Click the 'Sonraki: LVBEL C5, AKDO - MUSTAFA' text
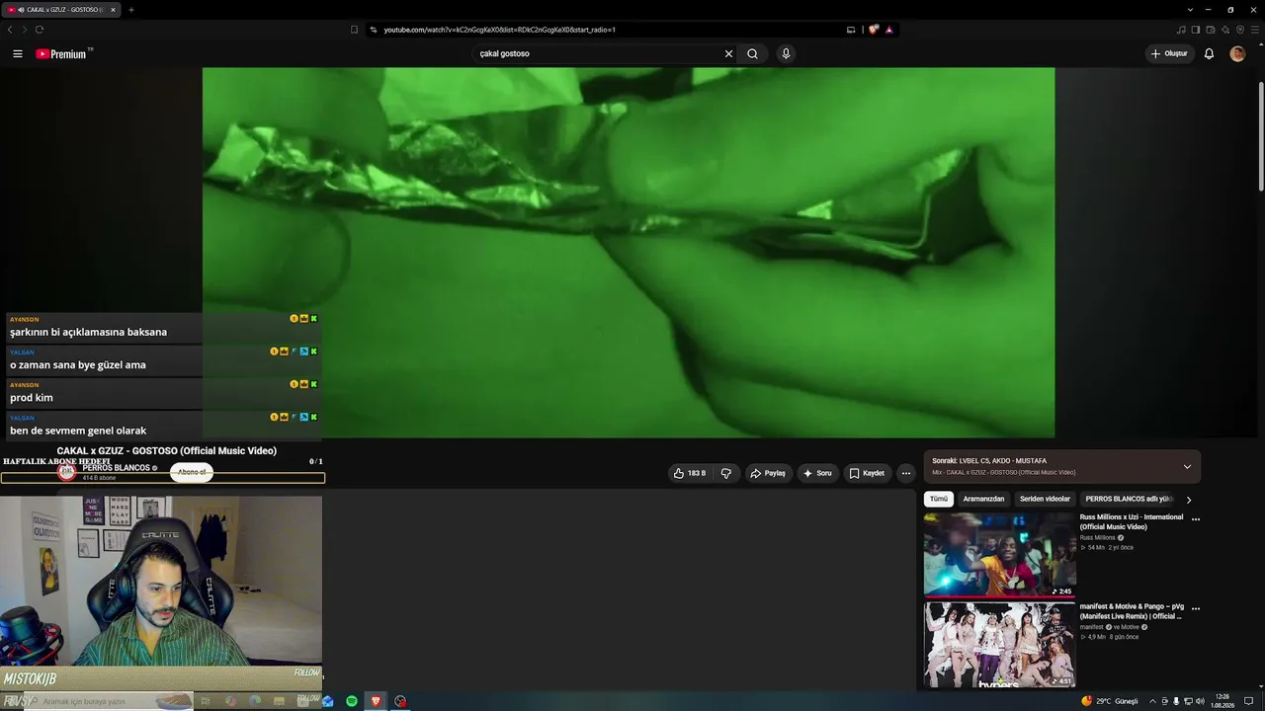The image size is (1265, 711). coord(989,461)
